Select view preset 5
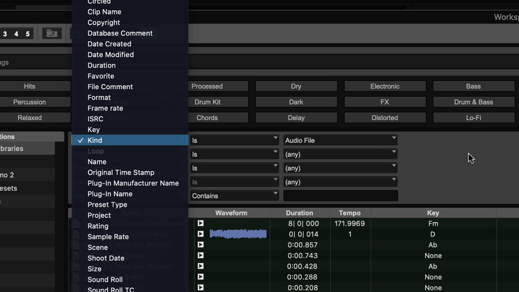 coord(28,34)
